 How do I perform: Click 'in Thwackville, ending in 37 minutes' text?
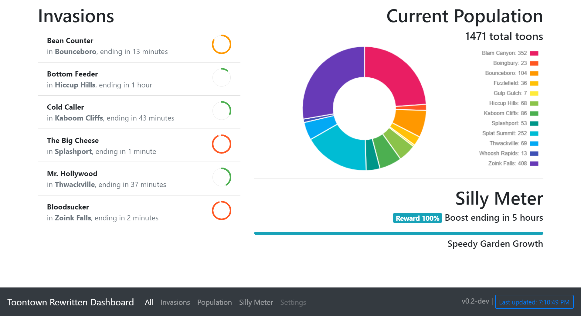click(x=107, y=185)
